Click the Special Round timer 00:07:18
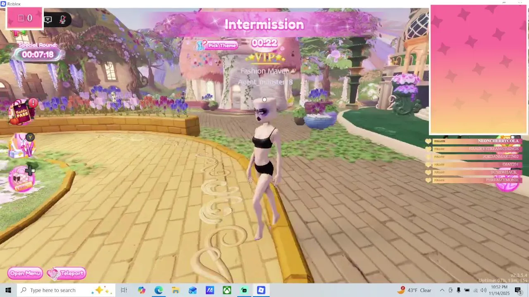Viewport: 529px width, 297px height. point(38,54)
